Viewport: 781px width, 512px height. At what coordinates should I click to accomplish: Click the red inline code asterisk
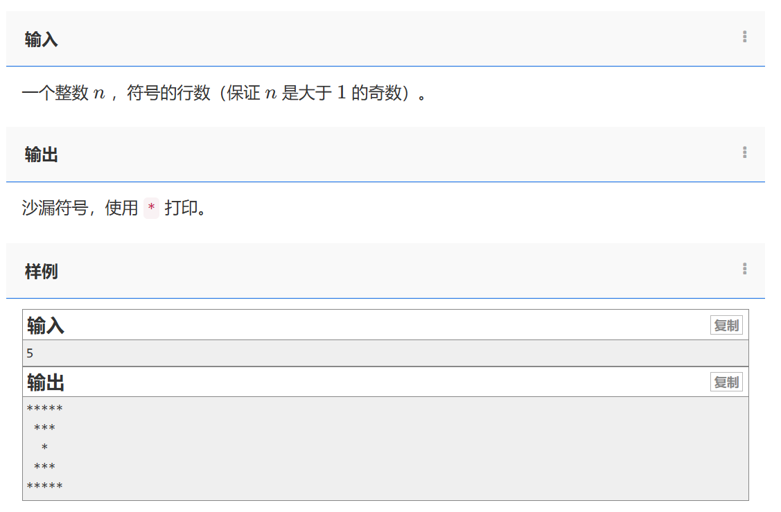151,209
